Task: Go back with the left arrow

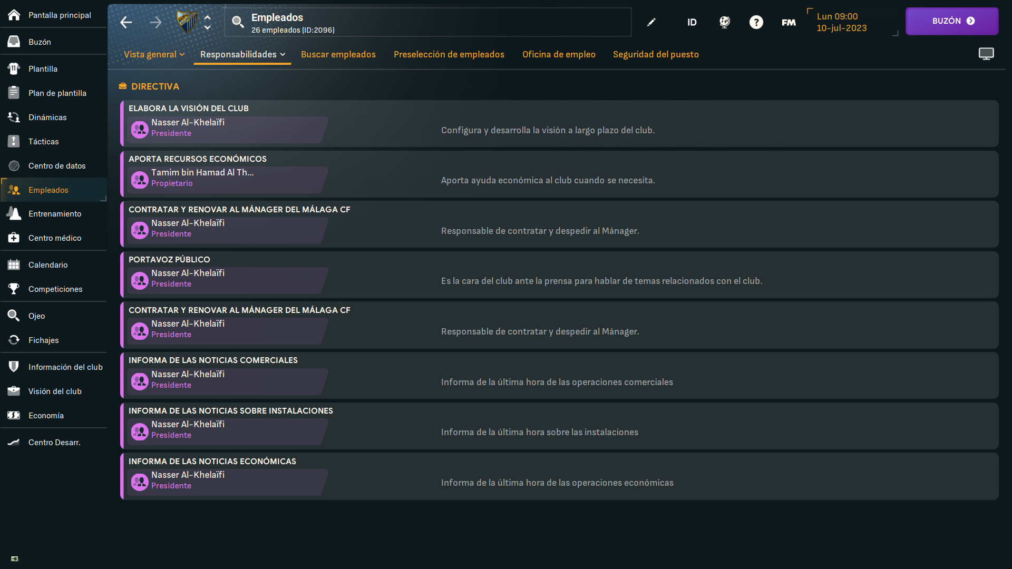Action: (x=126, y=22)
